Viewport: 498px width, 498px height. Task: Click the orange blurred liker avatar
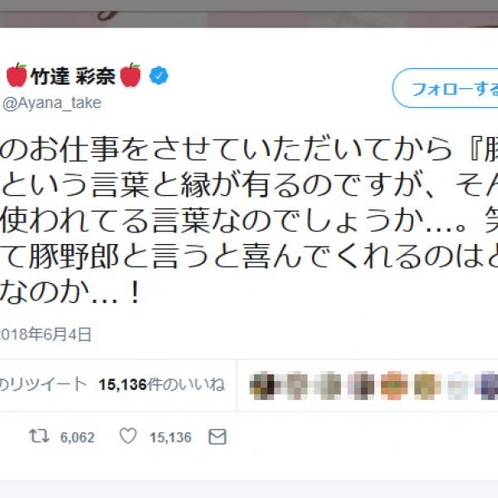[x=393, y=385]
